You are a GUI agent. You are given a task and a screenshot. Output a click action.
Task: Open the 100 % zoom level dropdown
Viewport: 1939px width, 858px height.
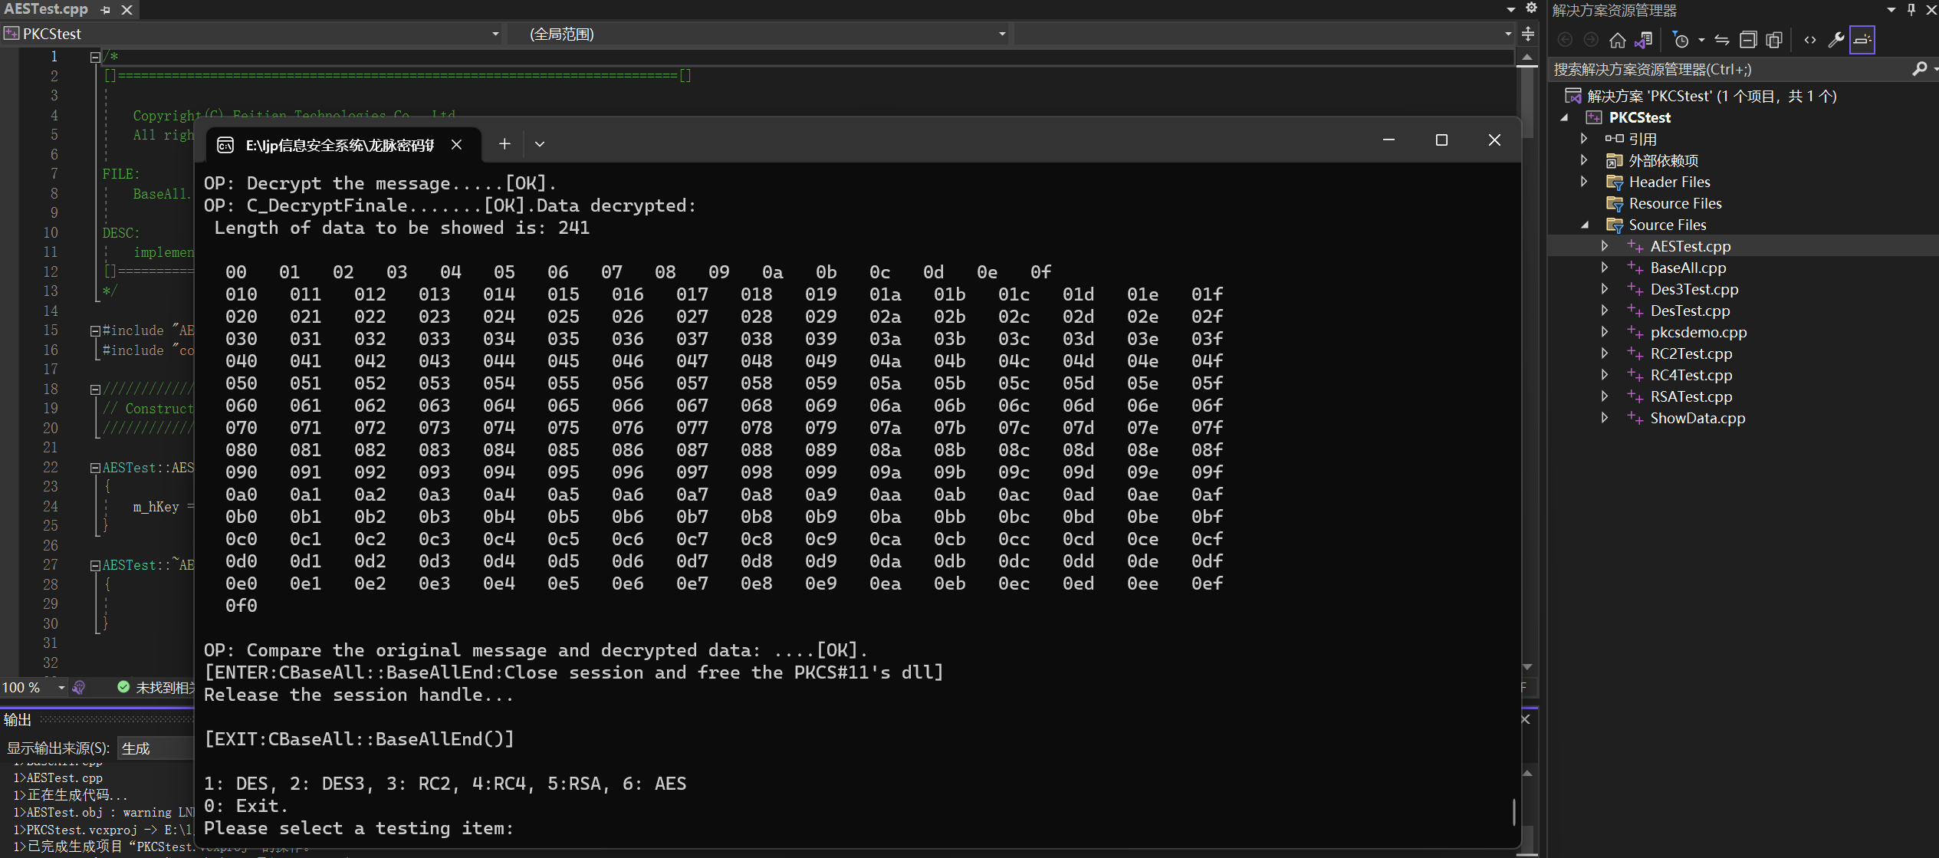point(61,687)
